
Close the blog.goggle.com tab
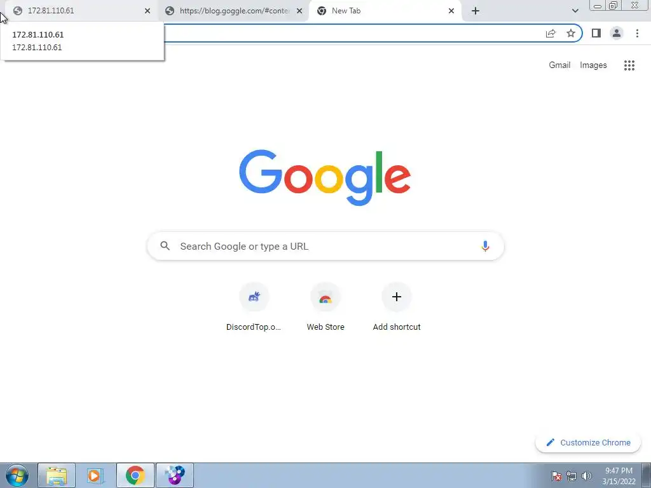point(299,11)
